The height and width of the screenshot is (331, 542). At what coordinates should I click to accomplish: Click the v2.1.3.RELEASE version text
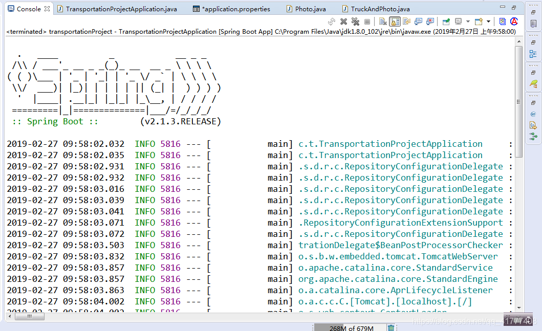tap(181, 122)
